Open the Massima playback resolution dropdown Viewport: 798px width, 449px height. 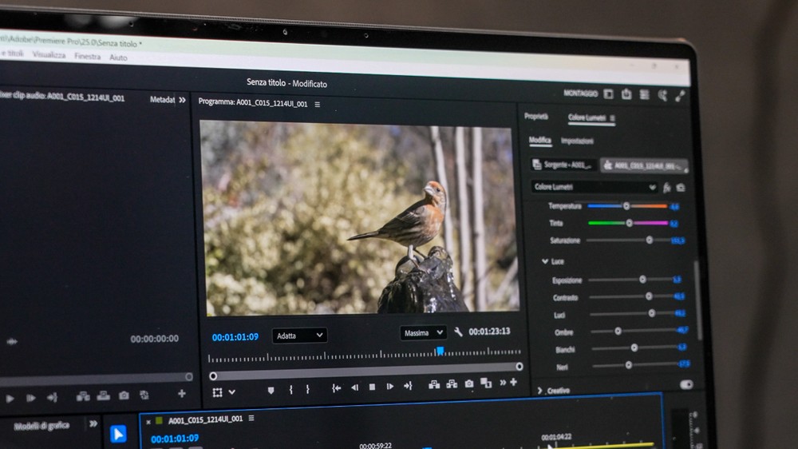coord(424,333)
